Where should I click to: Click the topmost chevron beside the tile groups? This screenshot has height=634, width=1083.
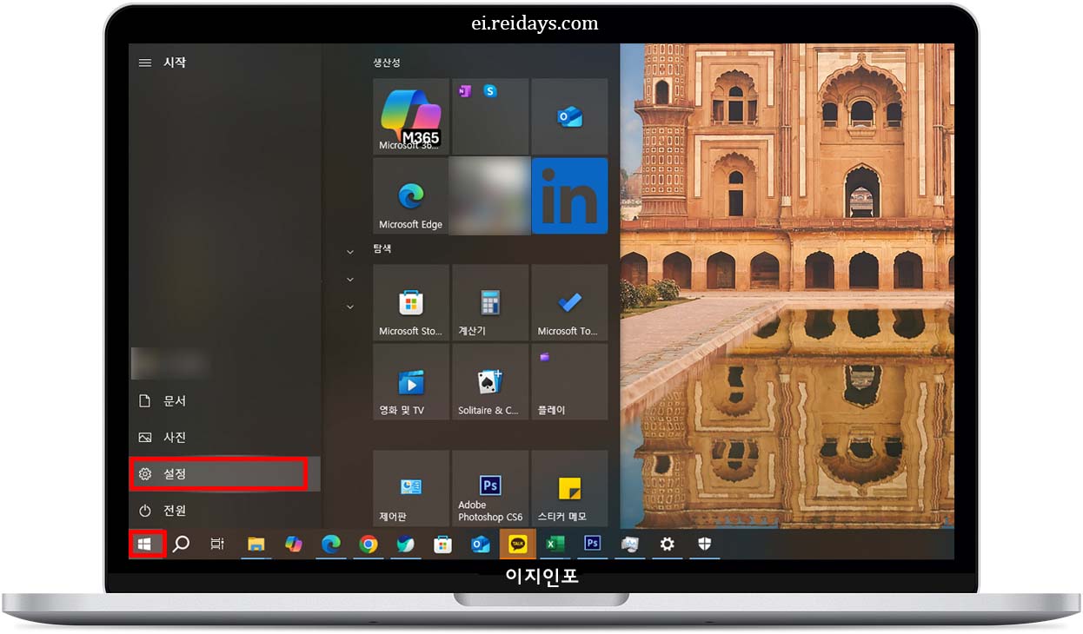point(349,251)
